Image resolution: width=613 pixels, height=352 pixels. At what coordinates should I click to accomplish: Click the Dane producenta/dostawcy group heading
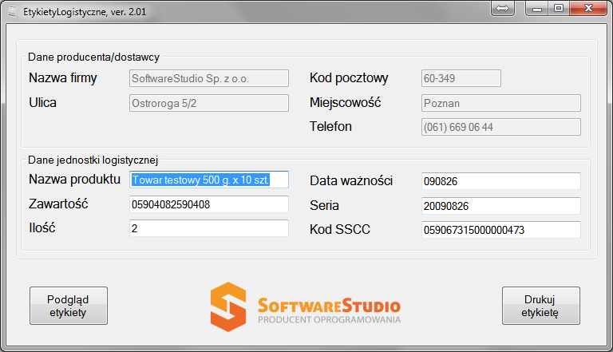(x=94, y=57)
